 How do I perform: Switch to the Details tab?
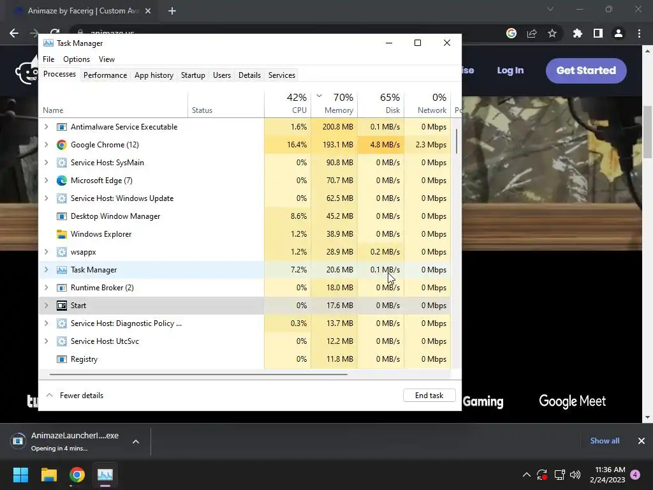coord(249,75)
